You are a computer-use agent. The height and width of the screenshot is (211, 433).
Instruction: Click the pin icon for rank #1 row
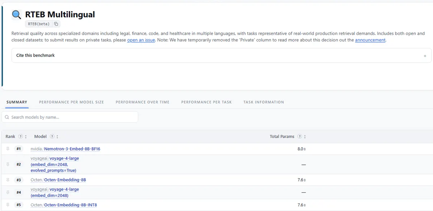8,149
